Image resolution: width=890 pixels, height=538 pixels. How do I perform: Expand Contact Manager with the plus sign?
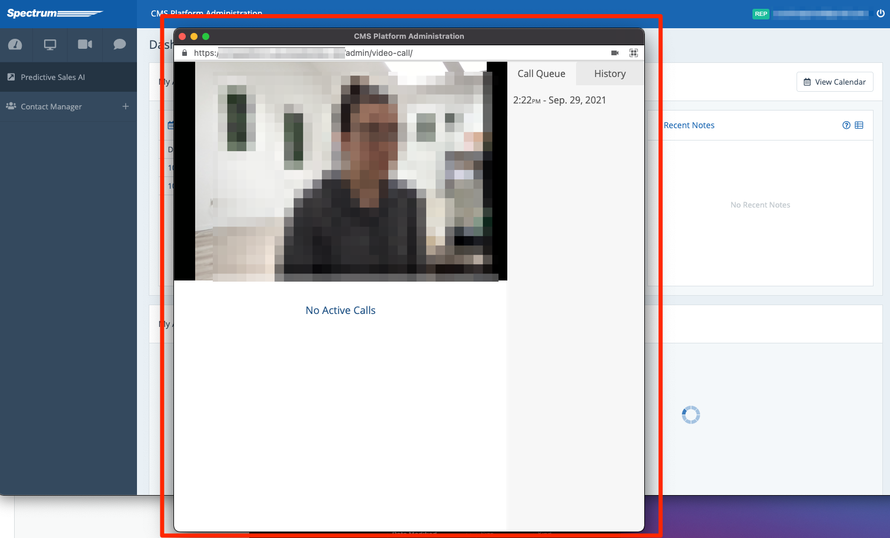click(x=125, y=106)
